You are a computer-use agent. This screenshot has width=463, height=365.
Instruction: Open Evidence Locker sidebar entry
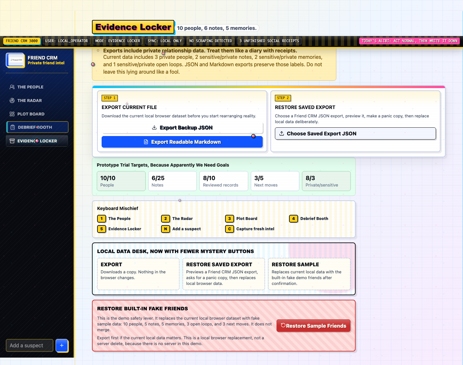click(37, 141)
